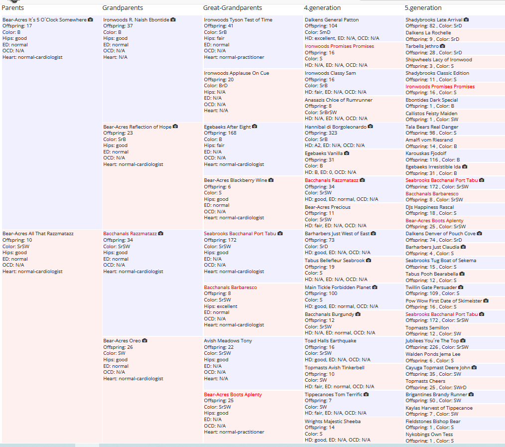
Task: Open photo of Ironwoods R. Naish Ebontide
Action: coord(173,19)
